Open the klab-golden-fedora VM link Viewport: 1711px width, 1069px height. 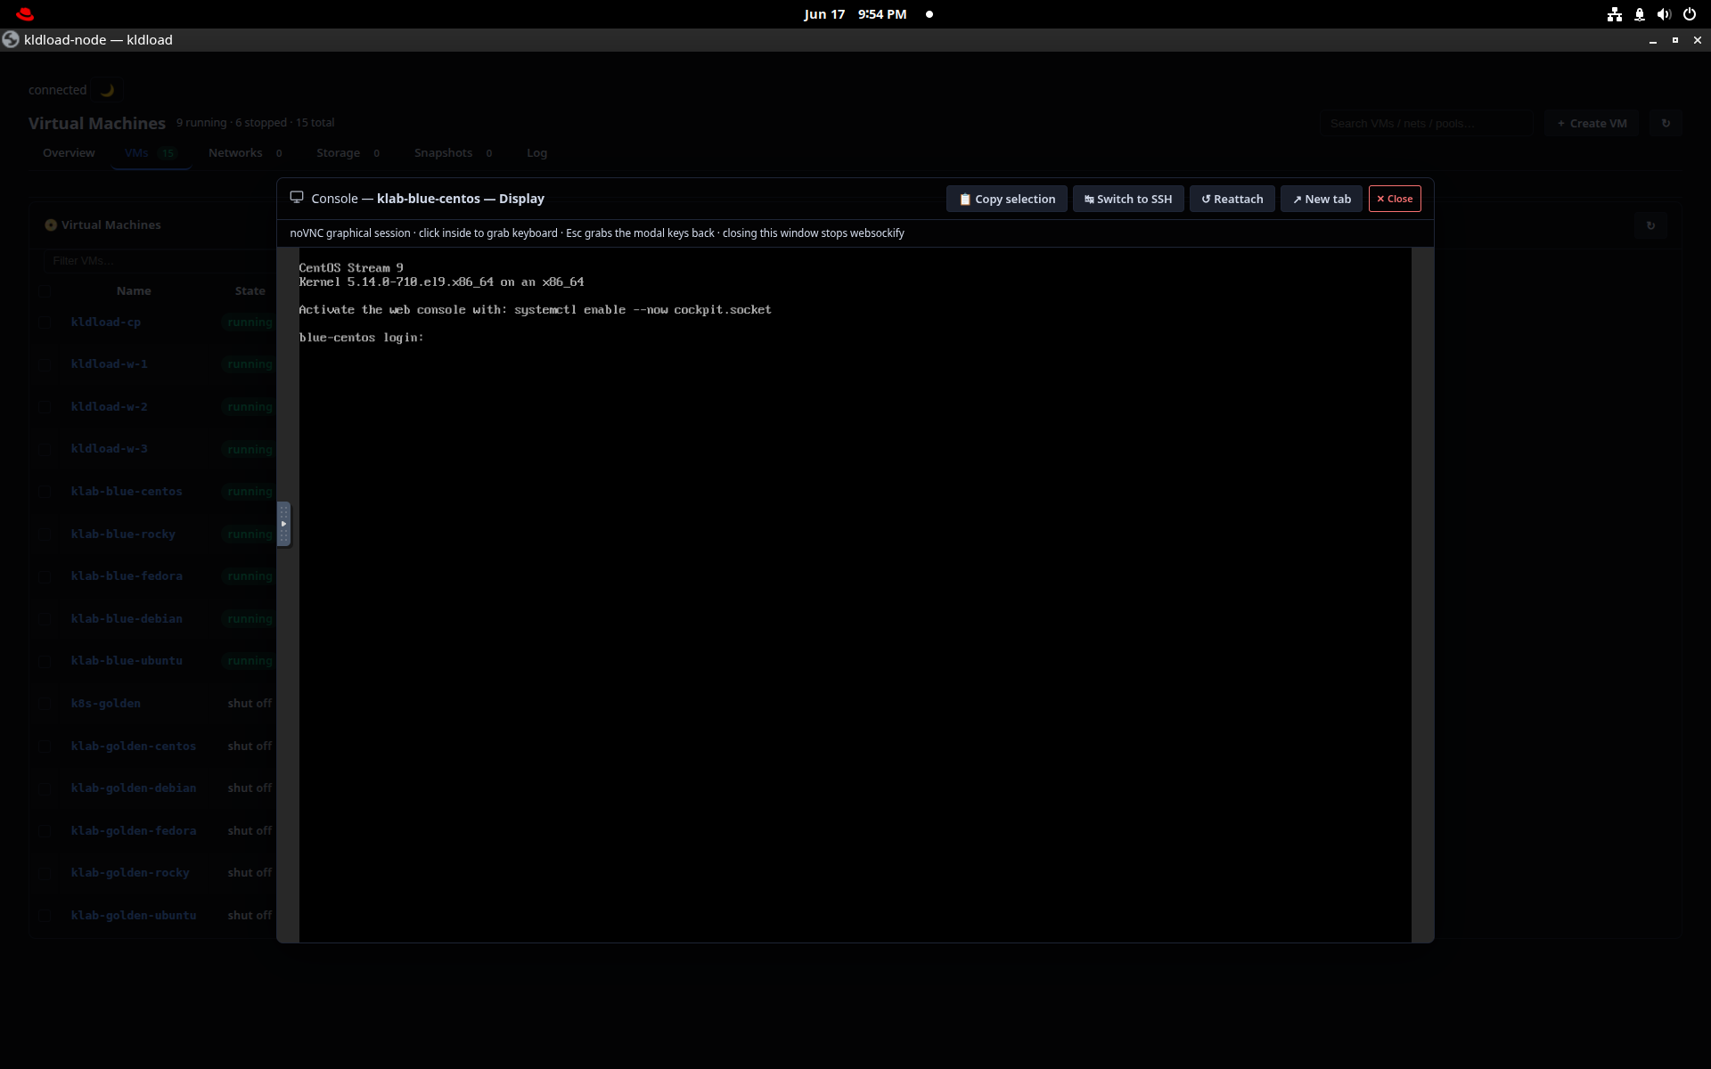click(x=134, y=831)
